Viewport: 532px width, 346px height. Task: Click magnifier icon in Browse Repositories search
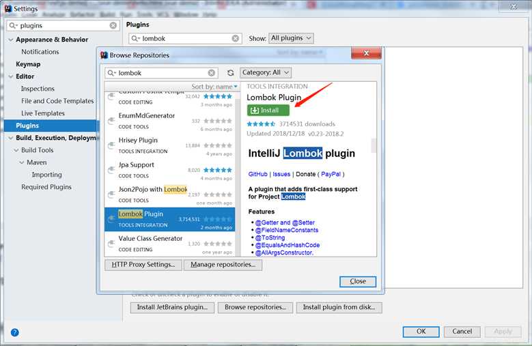click(x=111, y=73)
